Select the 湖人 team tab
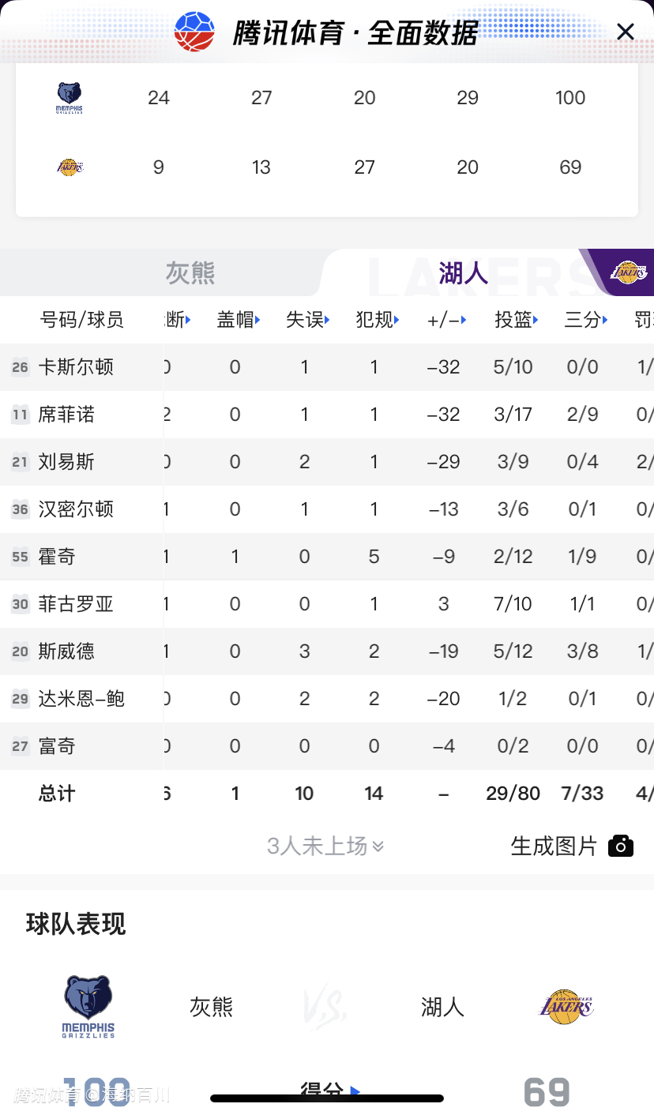654x1115 pixels. (x=464, y=273)
